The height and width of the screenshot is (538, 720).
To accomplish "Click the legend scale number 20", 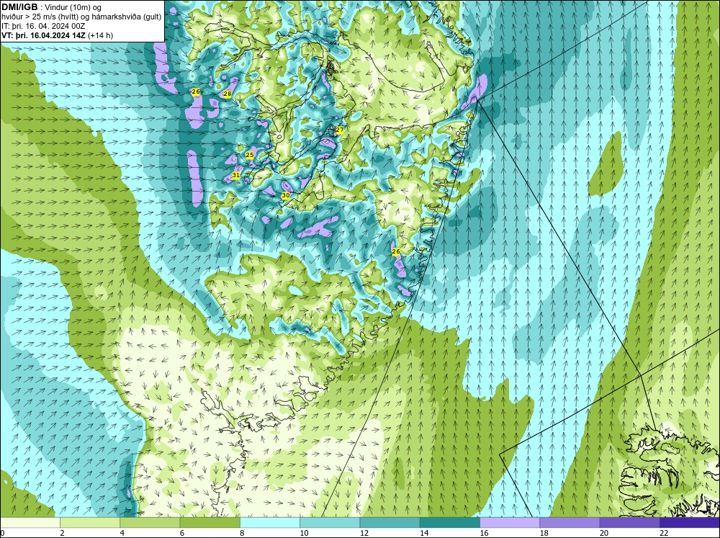I will click(604, 533).
